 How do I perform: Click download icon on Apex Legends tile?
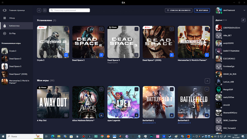[x=137, y=115]
